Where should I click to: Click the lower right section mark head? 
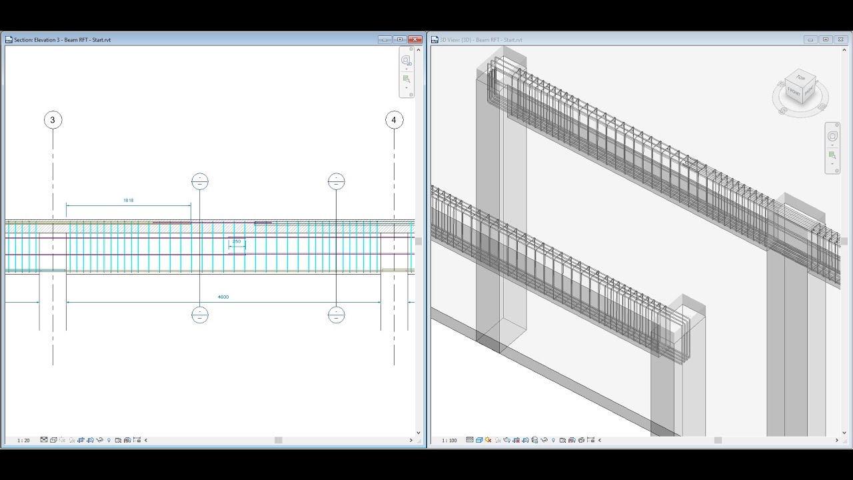(x=337, y=315)
